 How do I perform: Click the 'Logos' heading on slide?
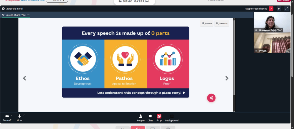pos(167,78)
